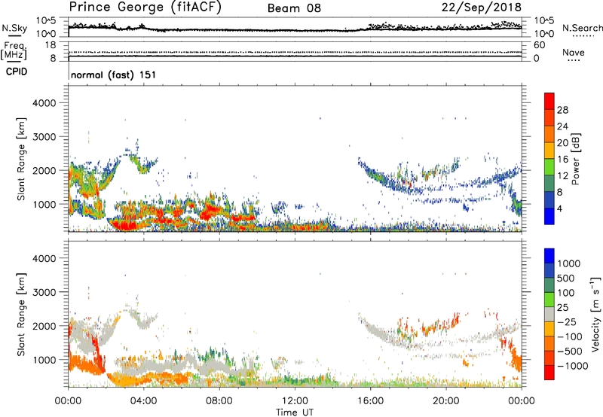Pick the gray ground-scatter segment of velocity bar
This screenshot has height=417, width=603.
[549, 314]
